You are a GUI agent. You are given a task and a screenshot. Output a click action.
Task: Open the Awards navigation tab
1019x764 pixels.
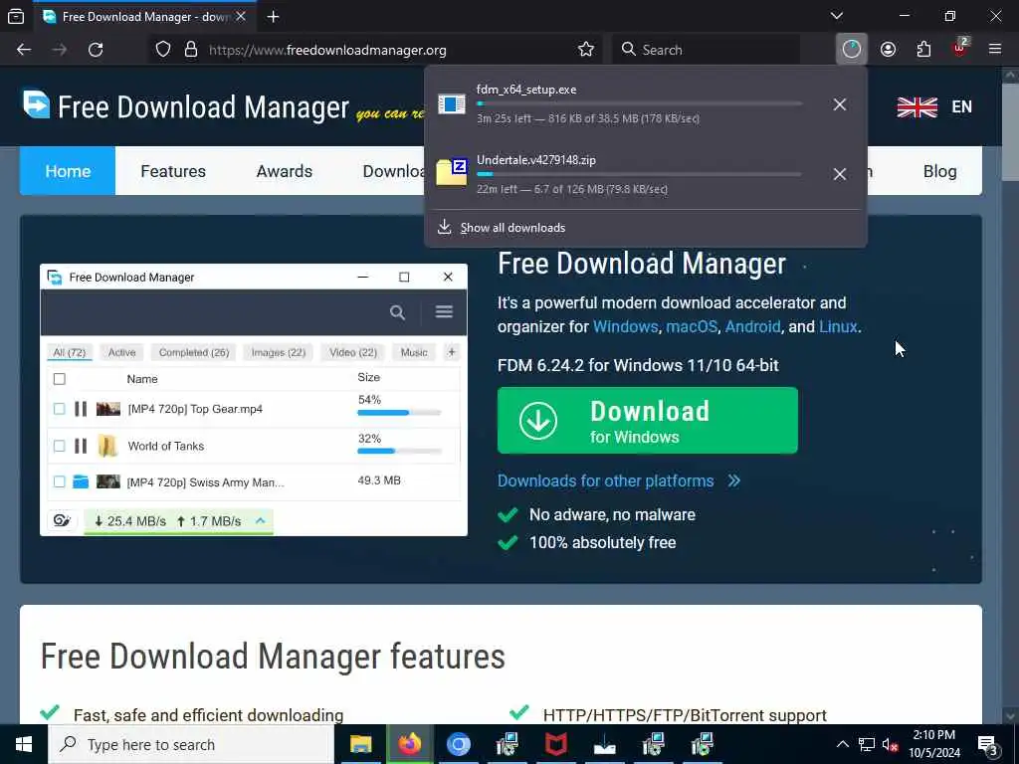click(284, 171)
